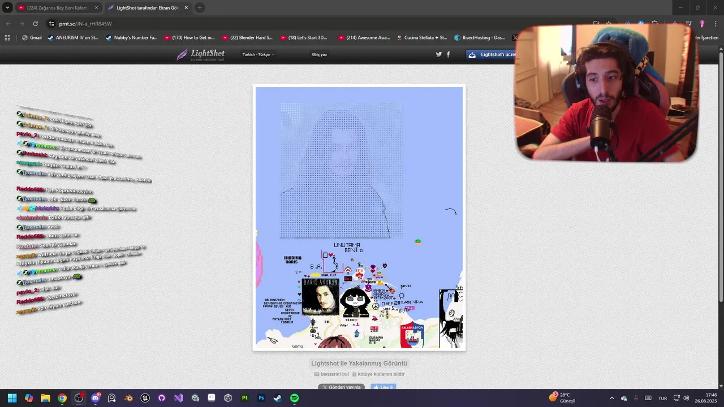Open the BisectHosting Dashboard bookmark

click(x=480, y=38)
